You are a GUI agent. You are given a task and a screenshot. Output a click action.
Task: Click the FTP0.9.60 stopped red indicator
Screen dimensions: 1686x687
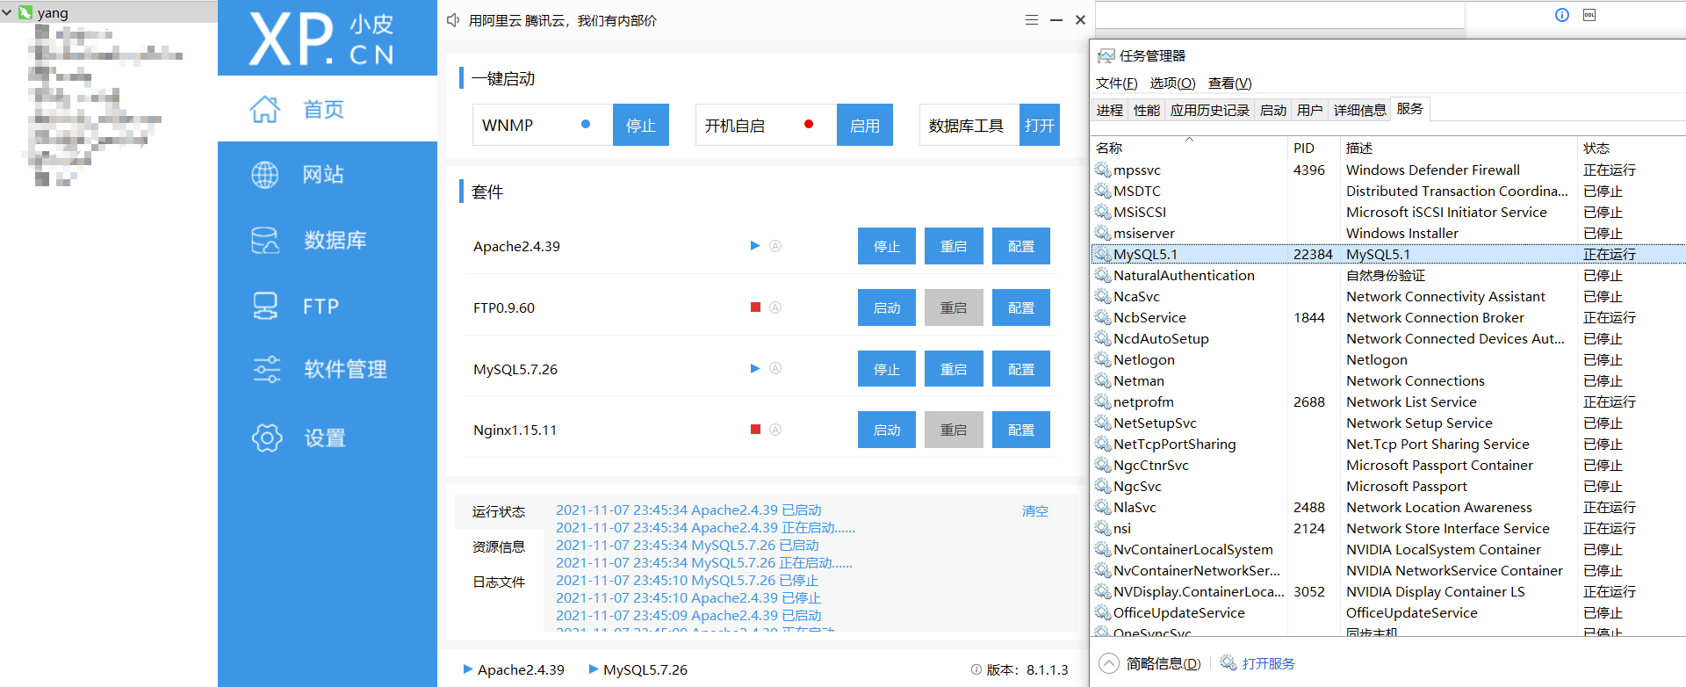(x=755, y=307)
